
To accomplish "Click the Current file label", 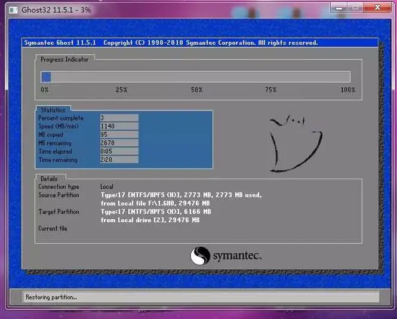I will coord(53,229).
